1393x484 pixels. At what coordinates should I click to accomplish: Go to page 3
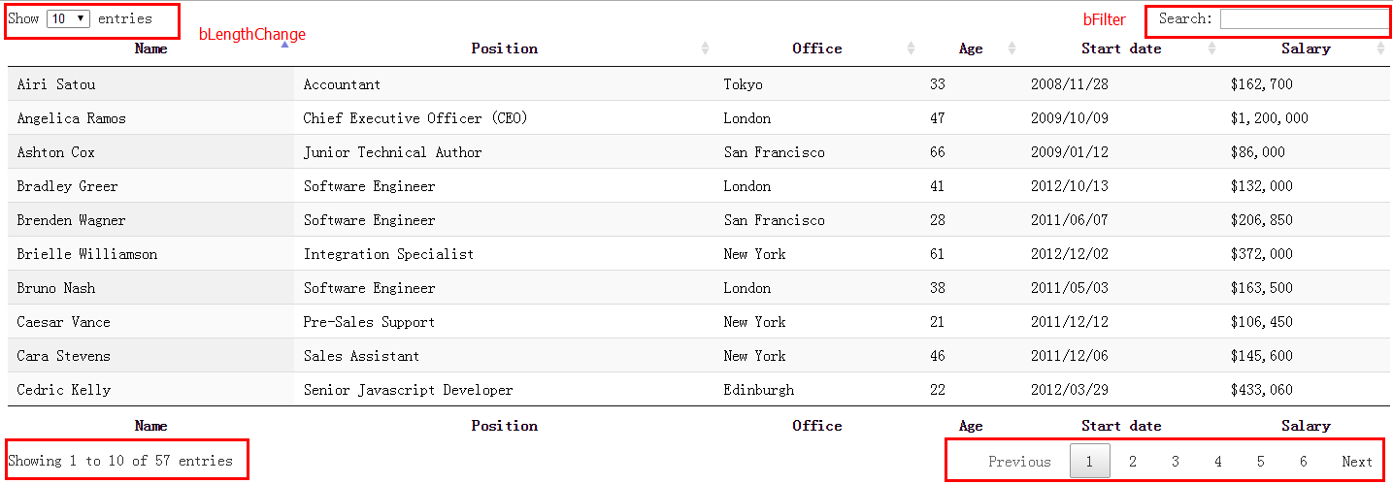1175,462
